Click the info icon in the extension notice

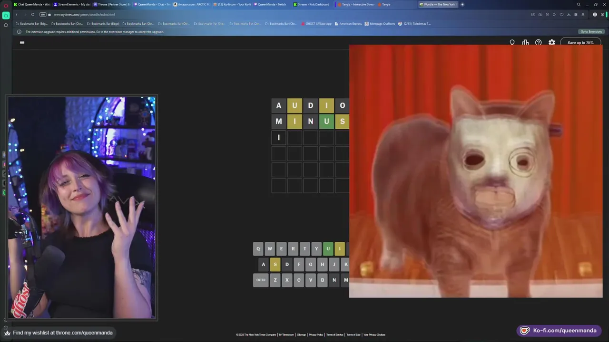tap(19, 32)
